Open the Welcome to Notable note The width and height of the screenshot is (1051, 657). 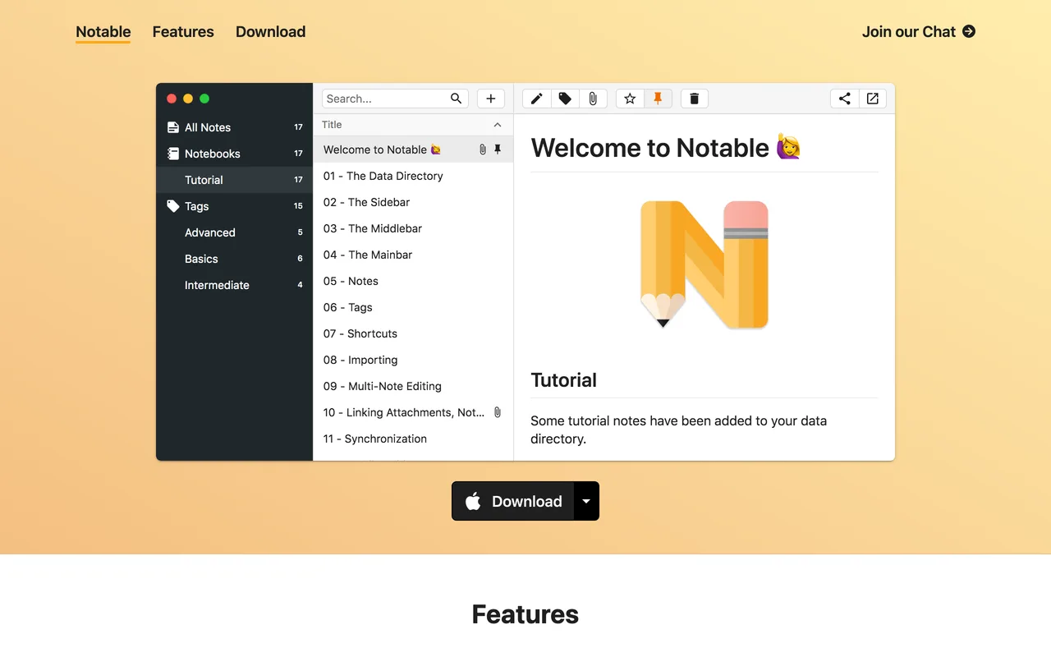[413, 149]
